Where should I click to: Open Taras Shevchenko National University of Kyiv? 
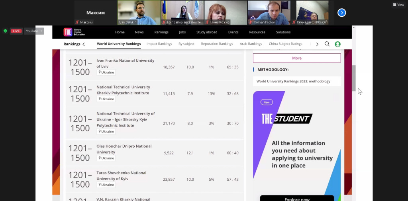[121, 176]
